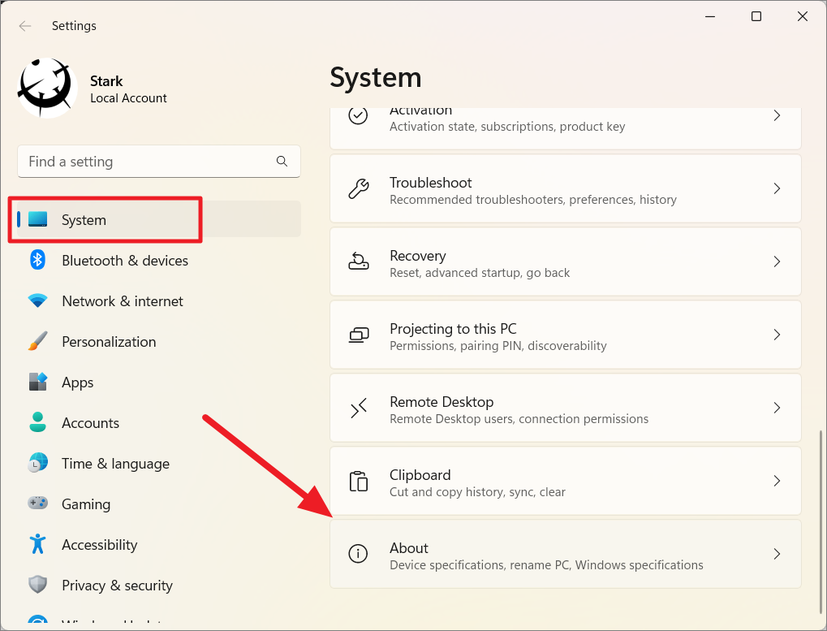Open the Time & language section
Viewport: 827px width, 631px height.
pyautogui.click(x=115, y=463)
